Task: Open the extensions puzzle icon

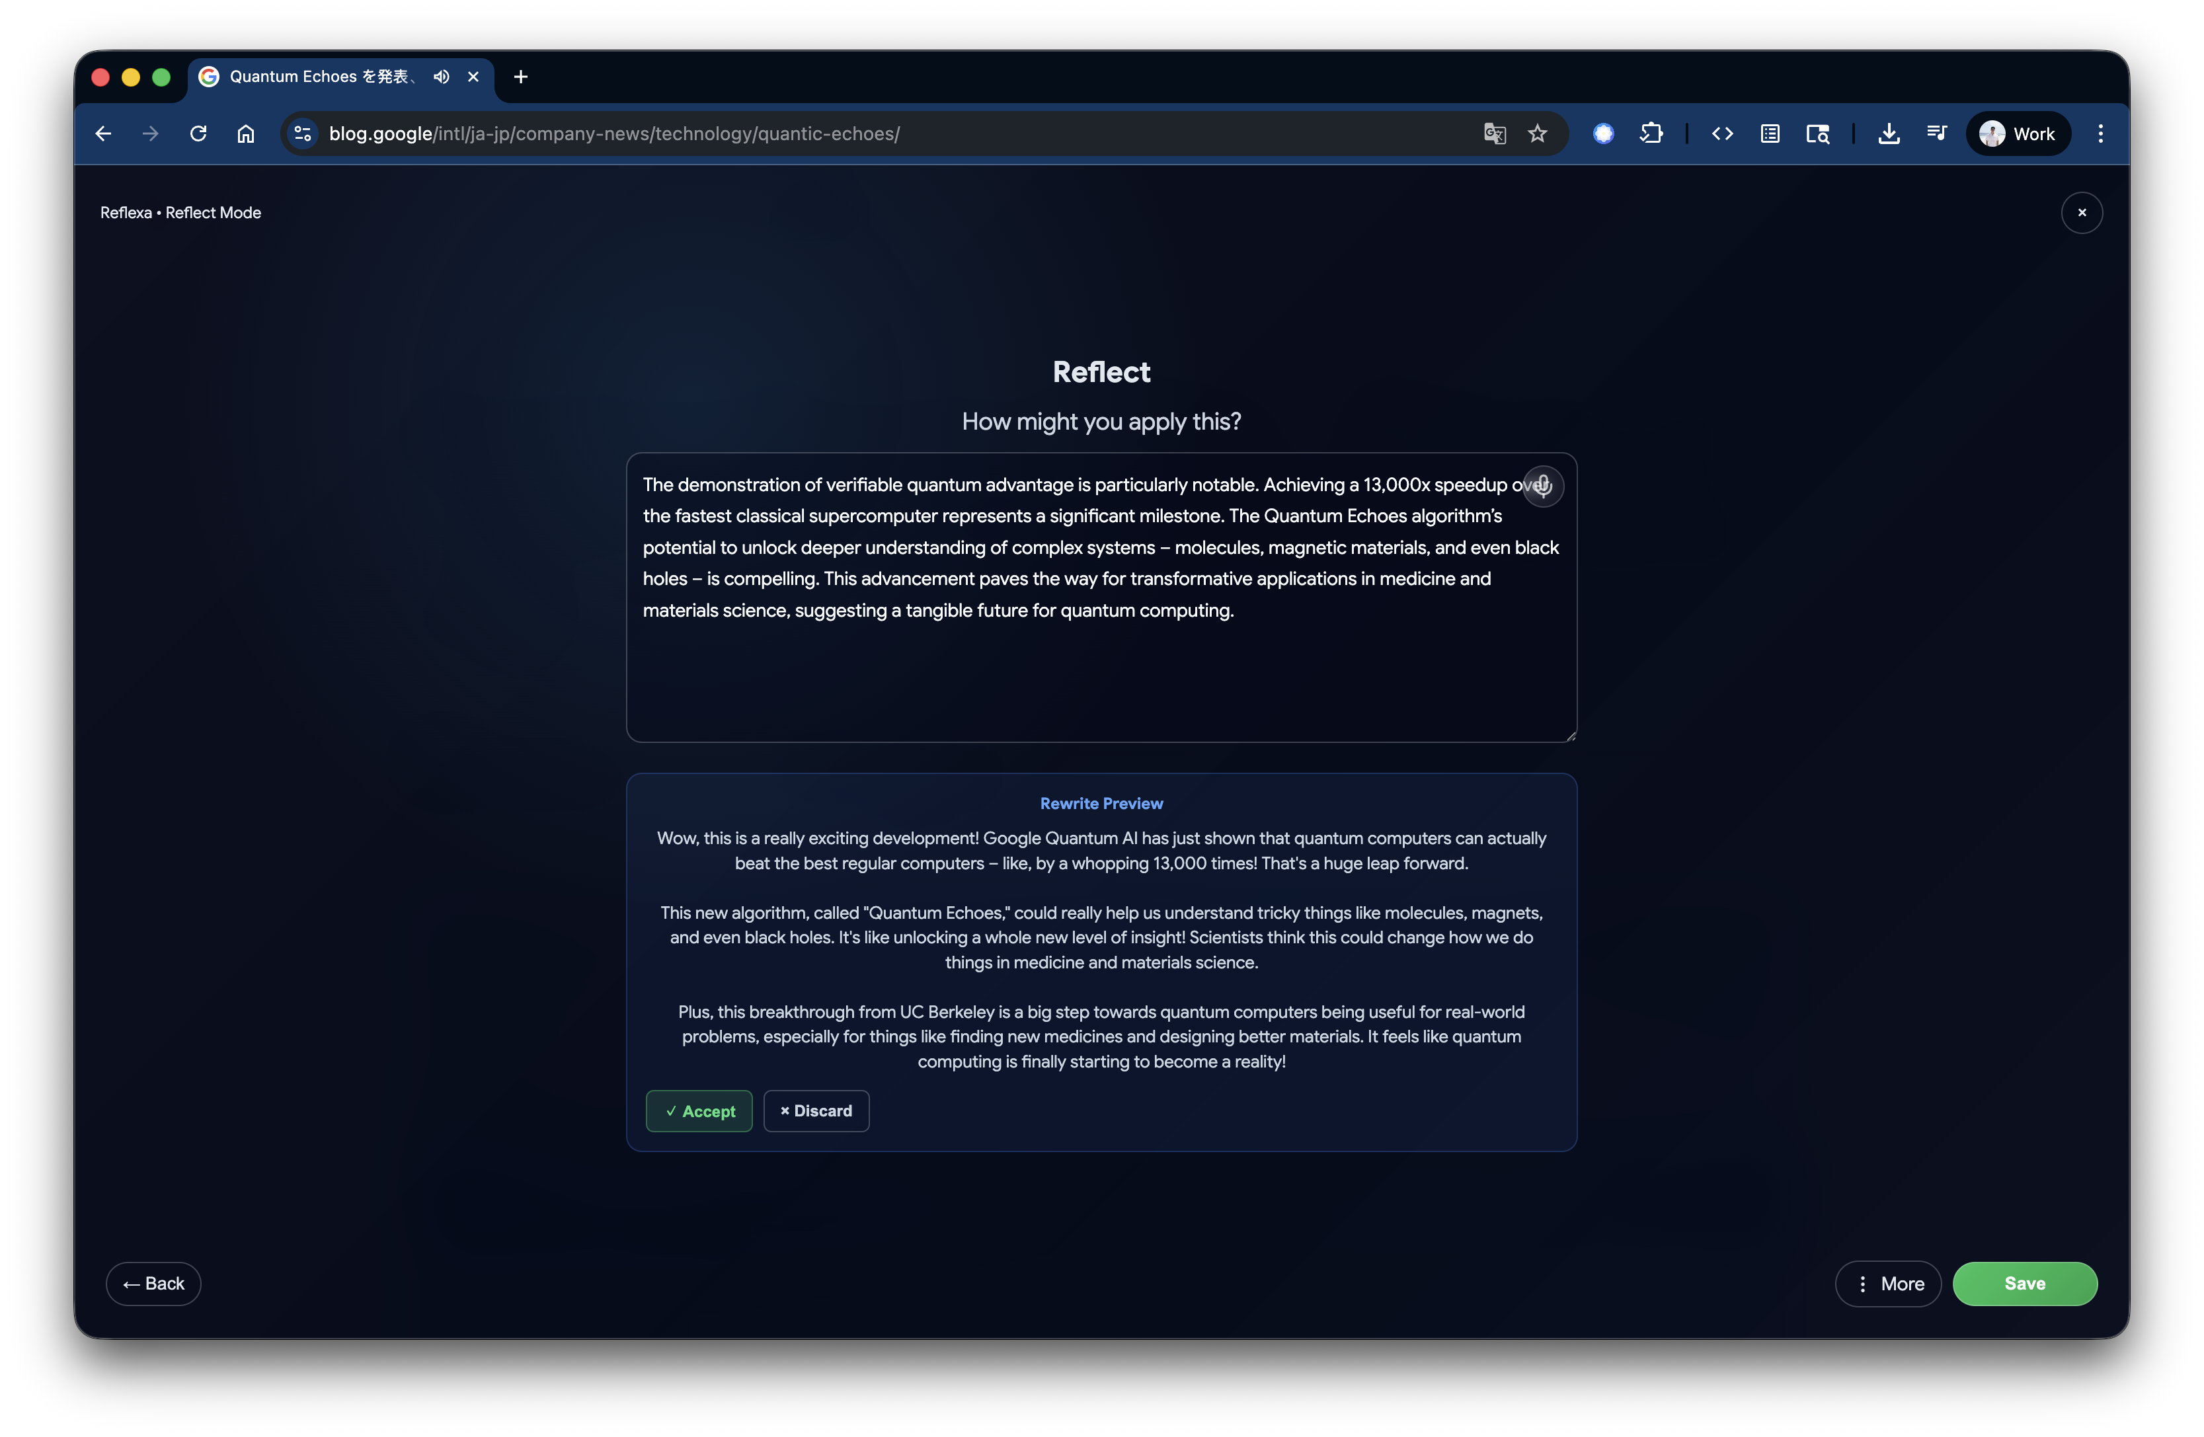Action: point(1651,134)
